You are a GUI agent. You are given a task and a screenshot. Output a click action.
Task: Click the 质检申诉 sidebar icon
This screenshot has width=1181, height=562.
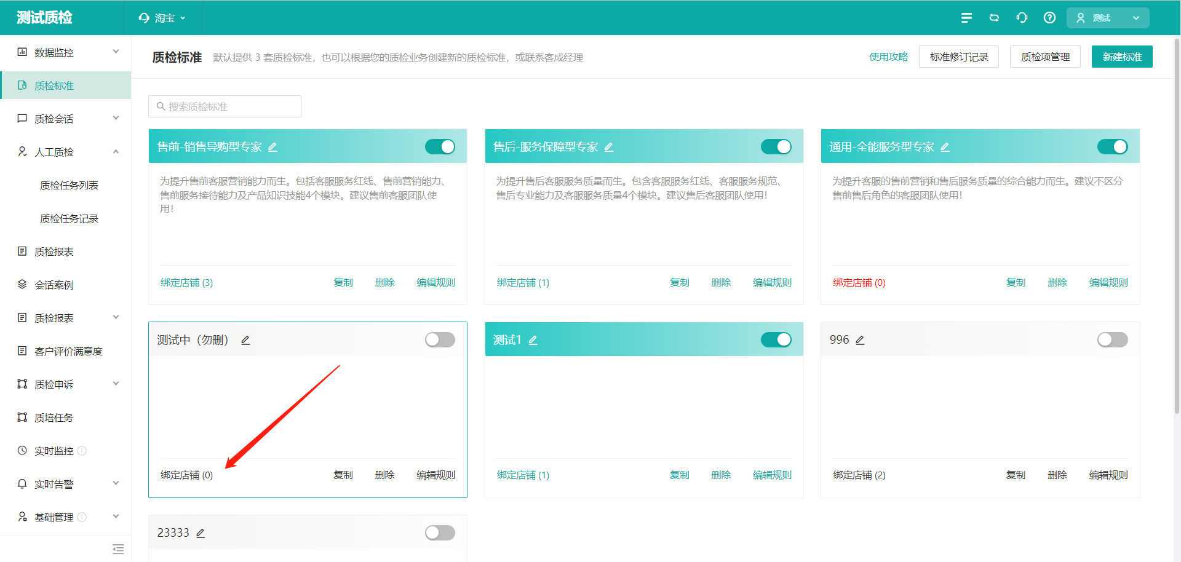click(x=22, y=384)
